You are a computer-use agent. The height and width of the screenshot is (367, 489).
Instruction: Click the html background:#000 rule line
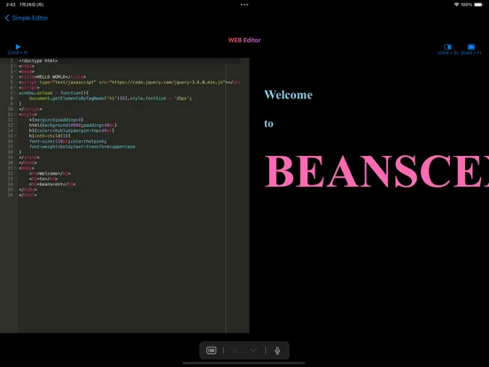point(73,125)
